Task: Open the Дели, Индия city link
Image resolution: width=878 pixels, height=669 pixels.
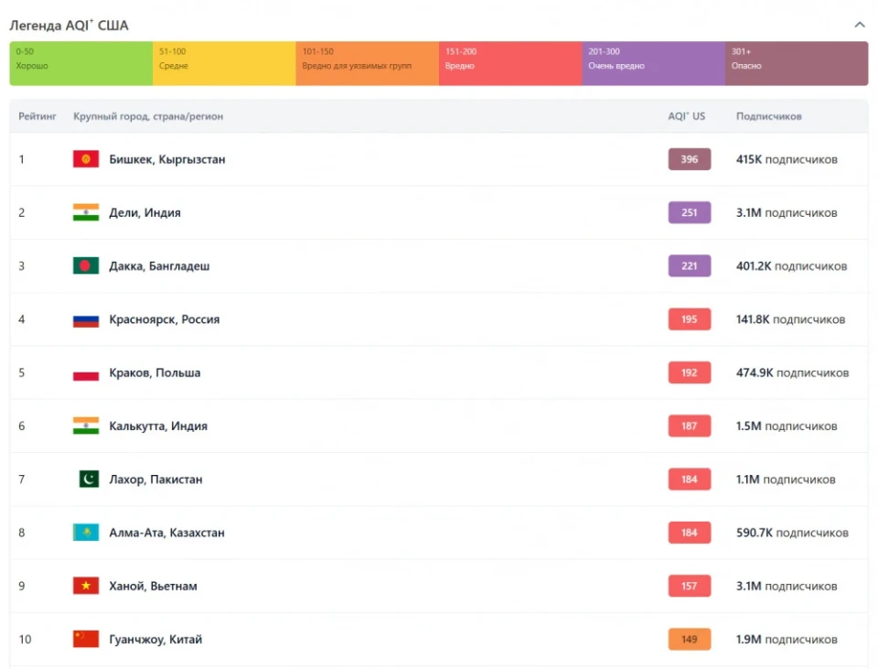Action: point(145,213)
